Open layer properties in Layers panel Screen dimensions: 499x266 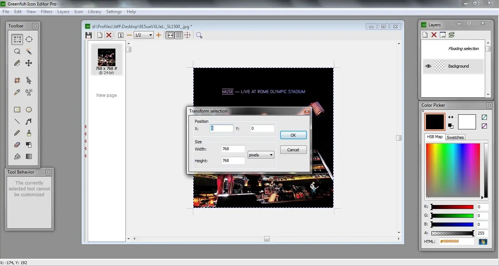(x=443, y=35)
